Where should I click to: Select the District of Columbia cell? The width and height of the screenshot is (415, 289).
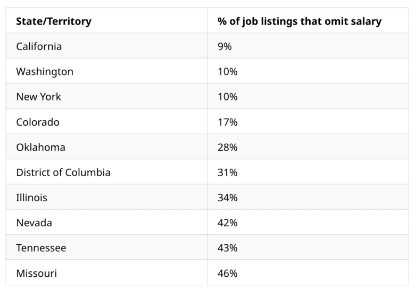[63, 172]
